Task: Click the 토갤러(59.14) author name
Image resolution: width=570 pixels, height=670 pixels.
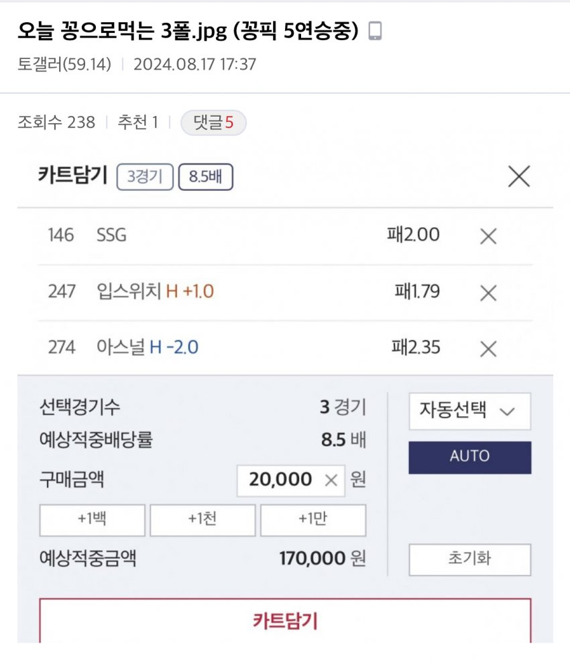Action: [x=64, y=65]
